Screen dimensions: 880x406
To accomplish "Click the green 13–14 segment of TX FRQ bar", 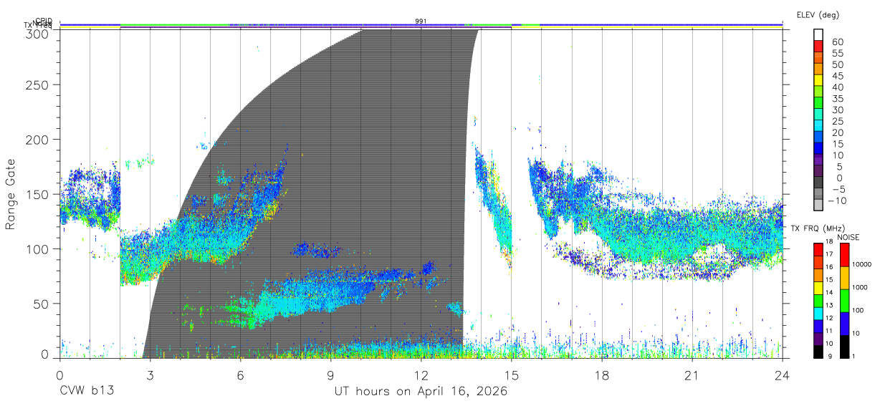I will tap(818, 301).
